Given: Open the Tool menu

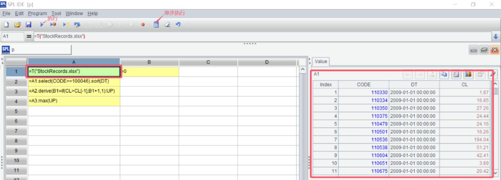Looking at the screenshot, I should (x=57, y=13).
